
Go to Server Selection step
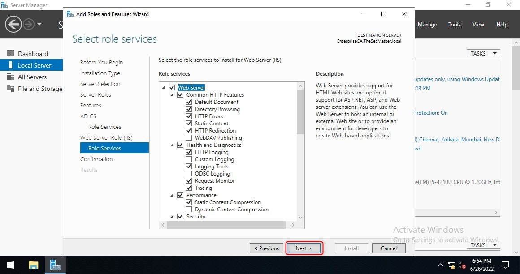[x=100, y=84]
